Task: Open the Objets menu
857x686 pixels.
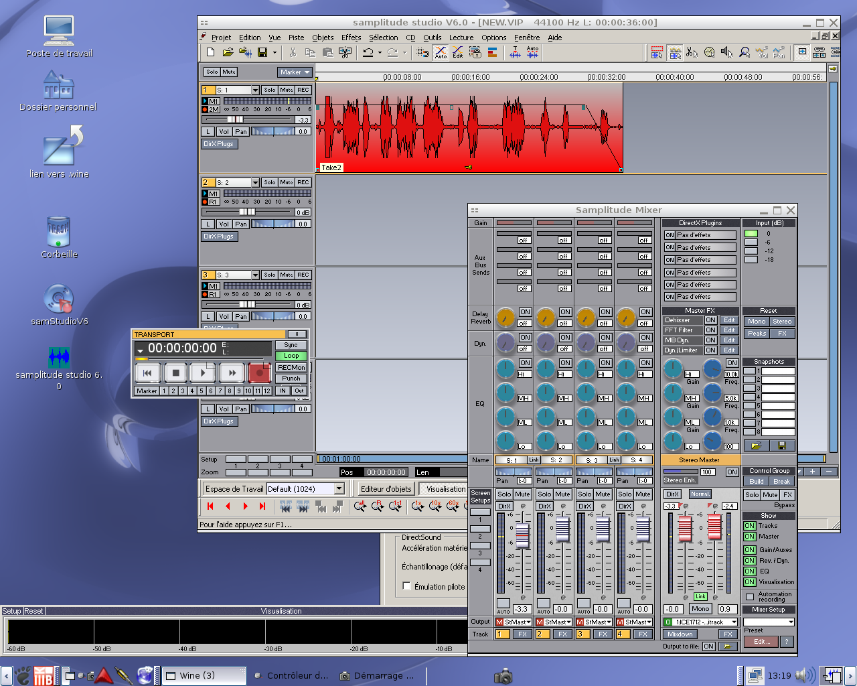Action: pos(323,38)
